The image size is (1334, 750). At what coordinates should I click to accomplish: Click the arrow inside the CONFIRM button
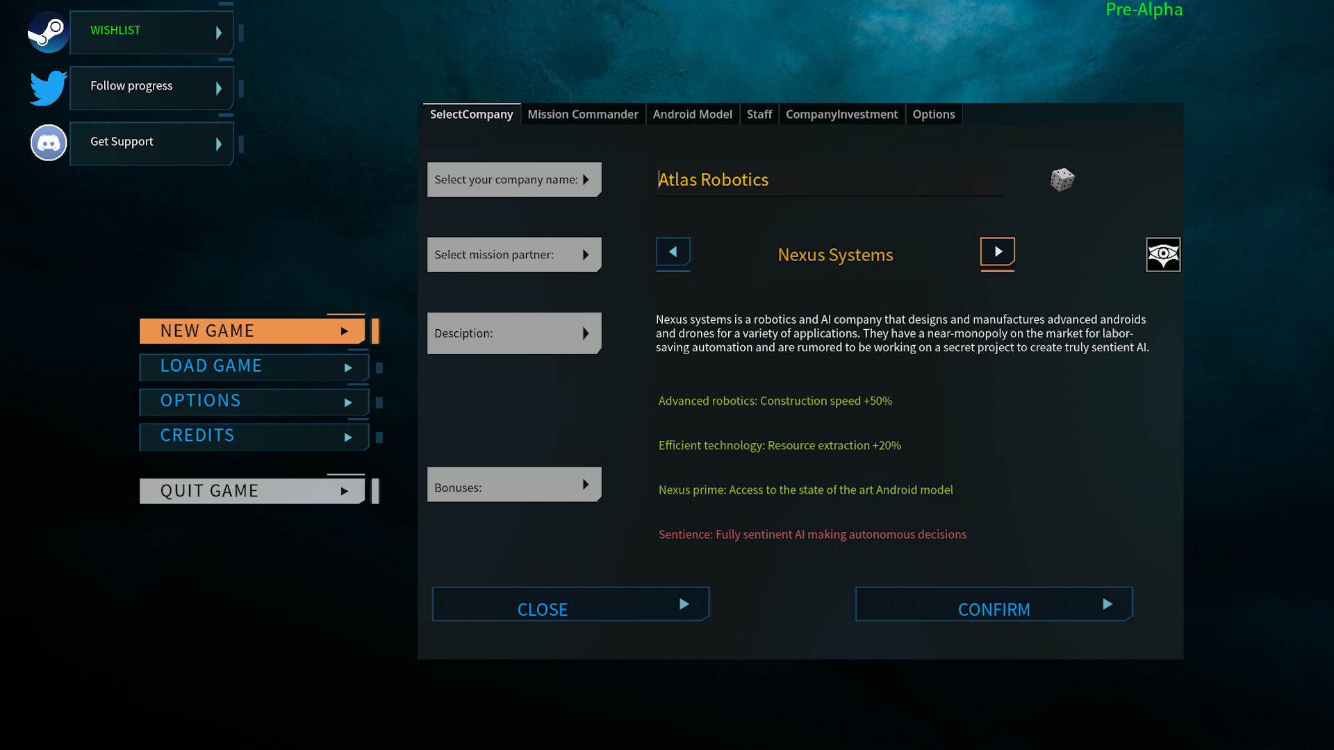1107,604
